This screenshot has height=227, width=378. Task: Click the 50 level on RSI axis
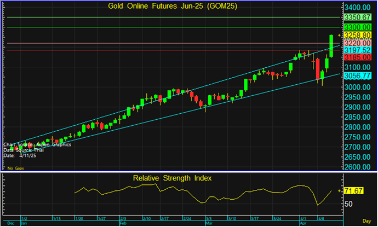click(349, 204)
